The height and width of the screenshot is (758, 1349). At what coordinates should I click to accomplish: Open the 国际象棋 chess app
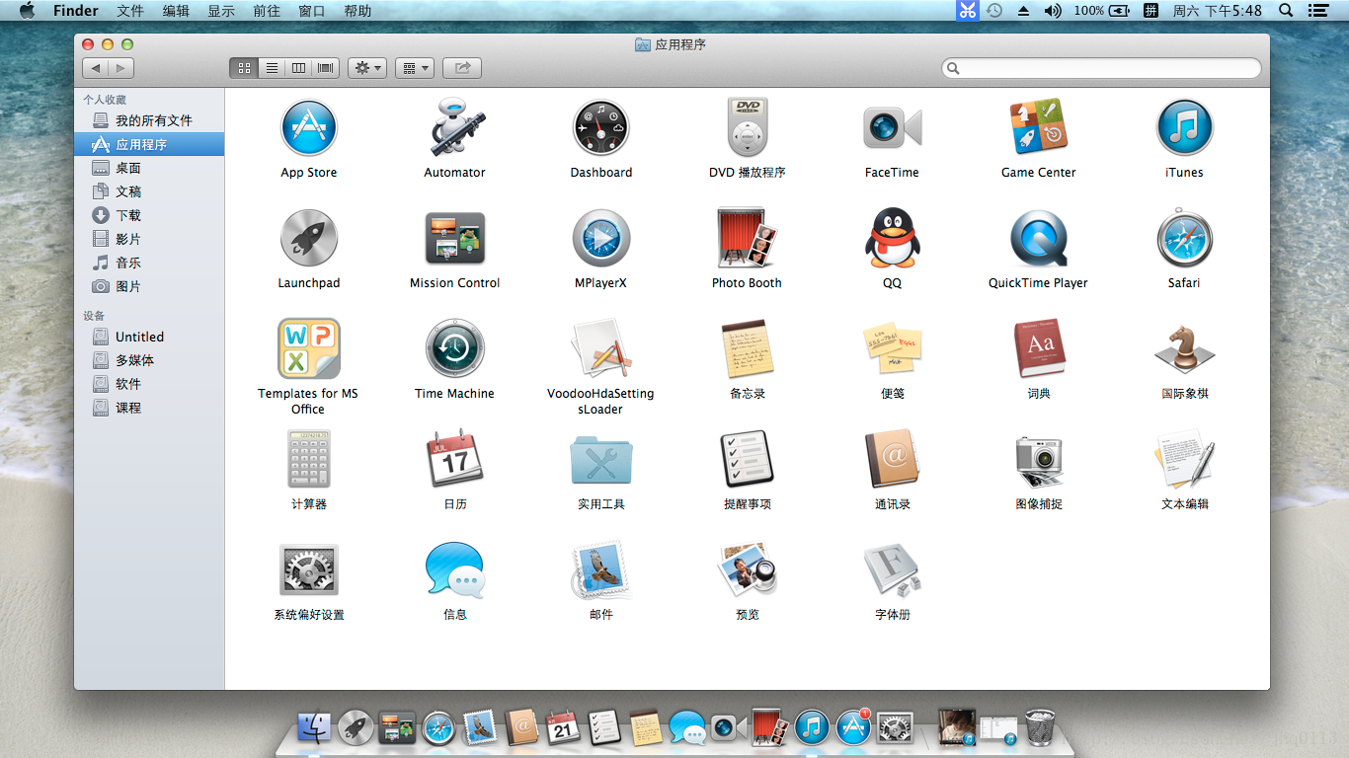(x=1184, y=348)
